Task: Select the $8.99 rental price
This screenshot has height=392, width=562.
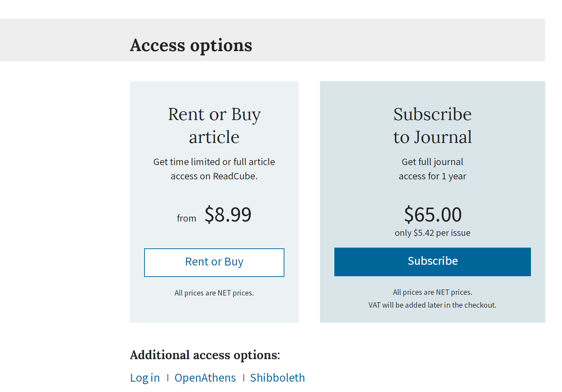Action: (x=228, y=214)
